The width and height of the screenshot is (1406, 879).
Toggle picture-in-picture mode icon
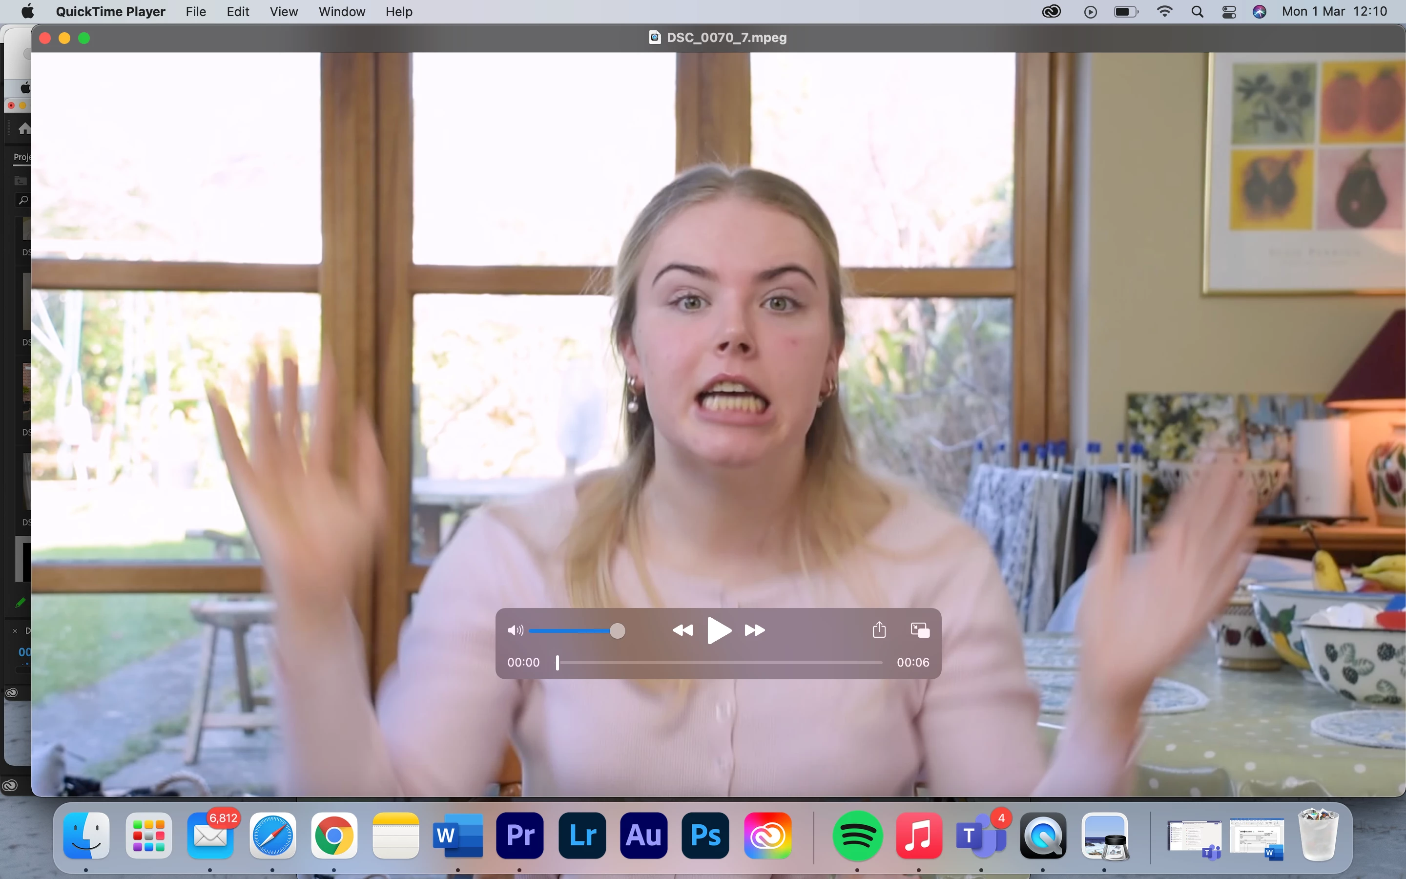point(920,629)
